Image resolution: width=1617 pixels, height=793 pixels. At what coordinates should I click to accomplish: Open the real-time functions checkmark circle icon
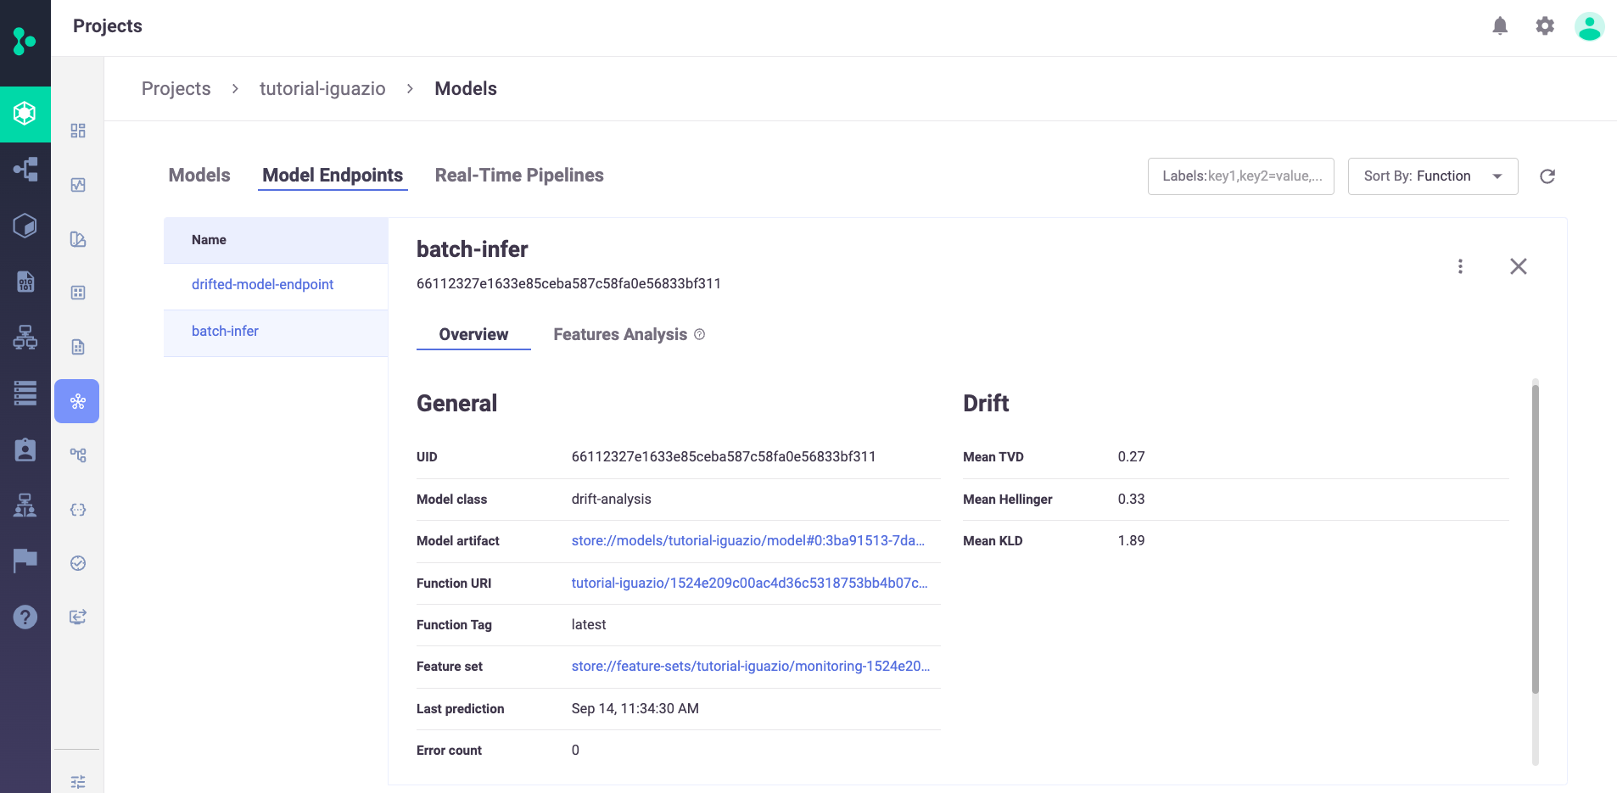tap(78, 563)
